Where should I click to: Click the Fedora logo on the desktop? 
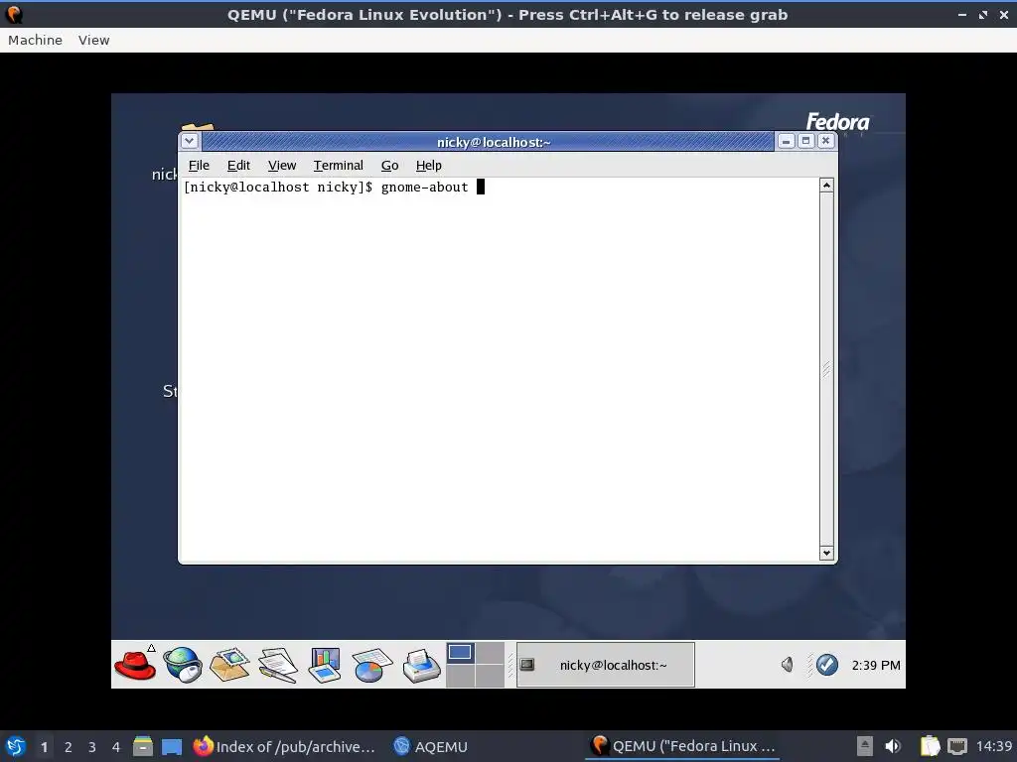(x=837, y=122)
